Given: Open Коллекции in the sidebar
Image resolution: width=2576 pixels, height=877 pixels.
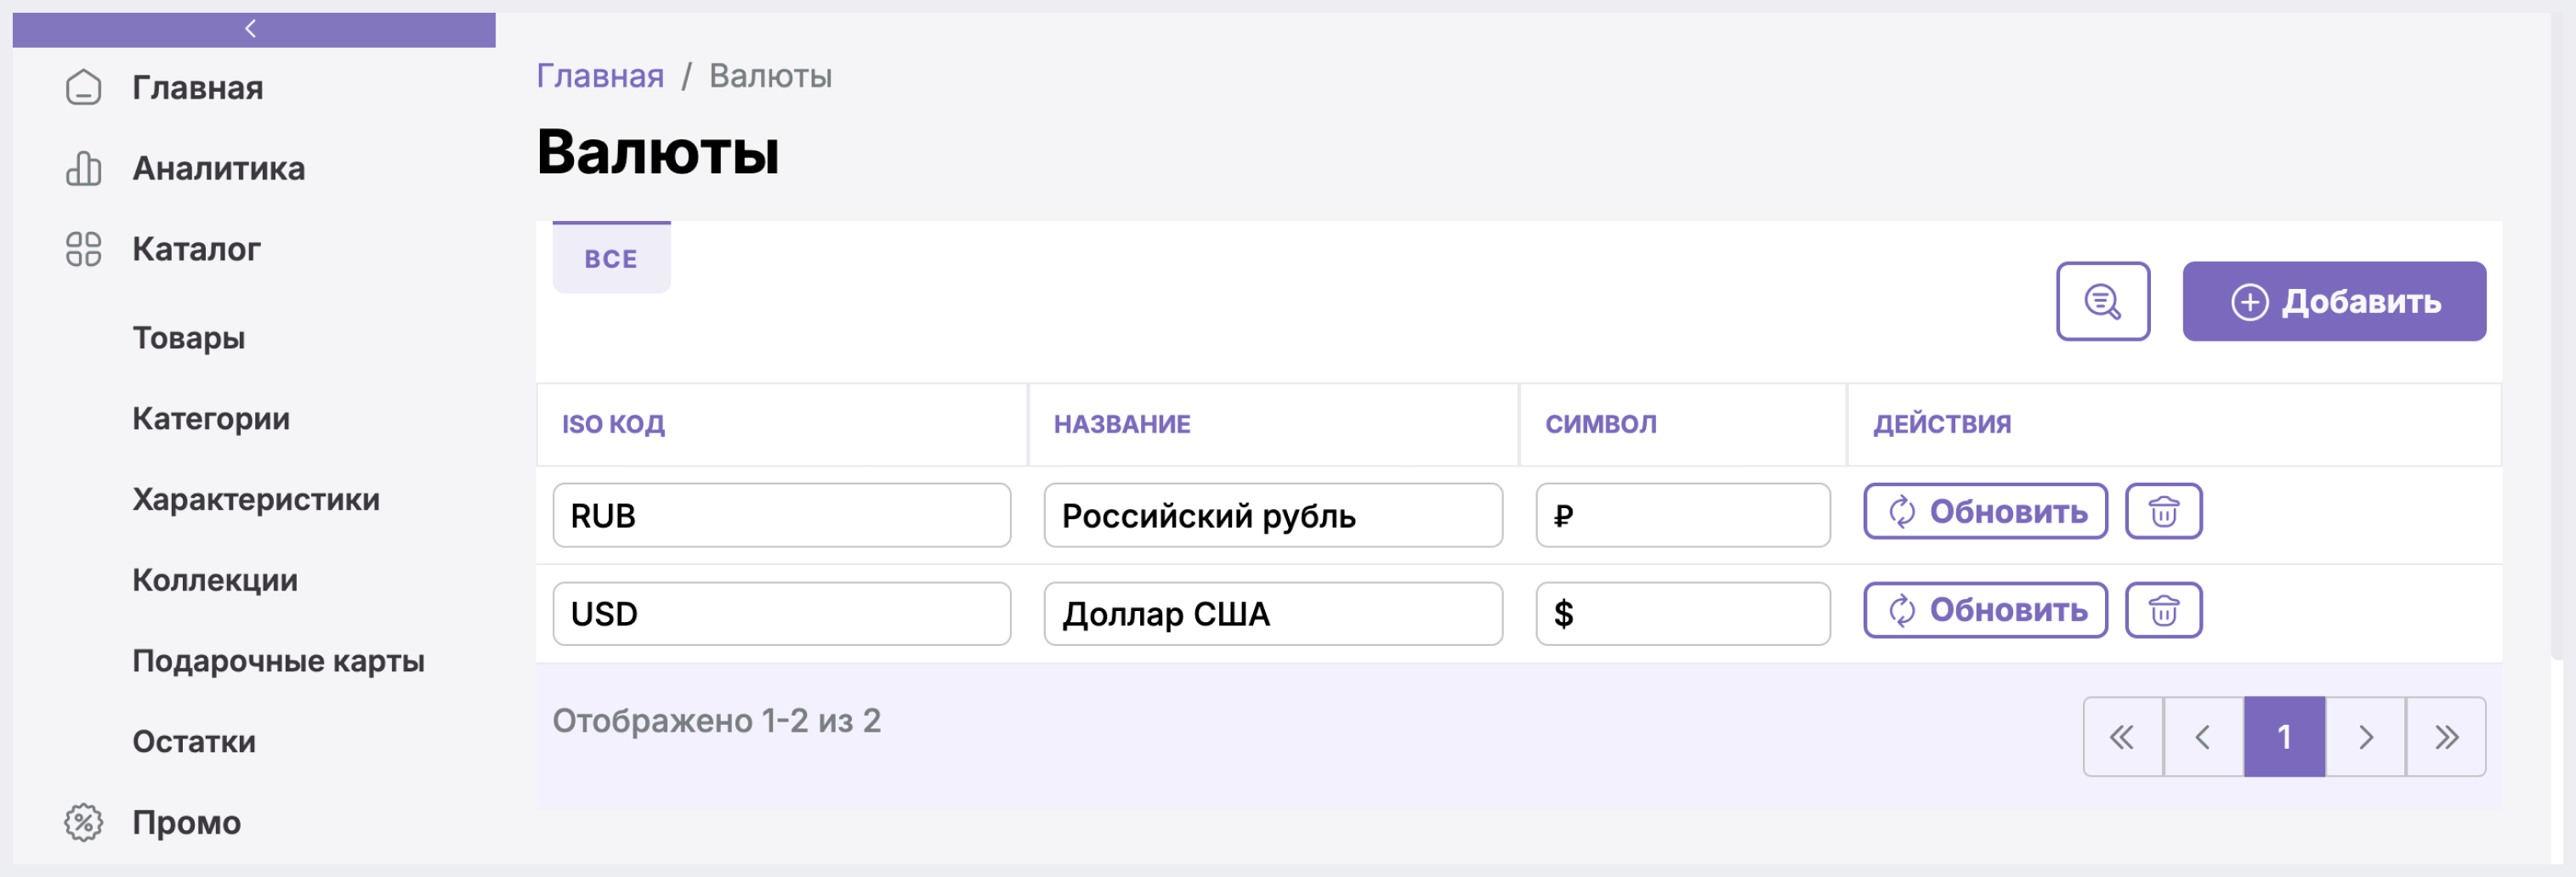Looking at the screenshot, I should tap(215, 580).
